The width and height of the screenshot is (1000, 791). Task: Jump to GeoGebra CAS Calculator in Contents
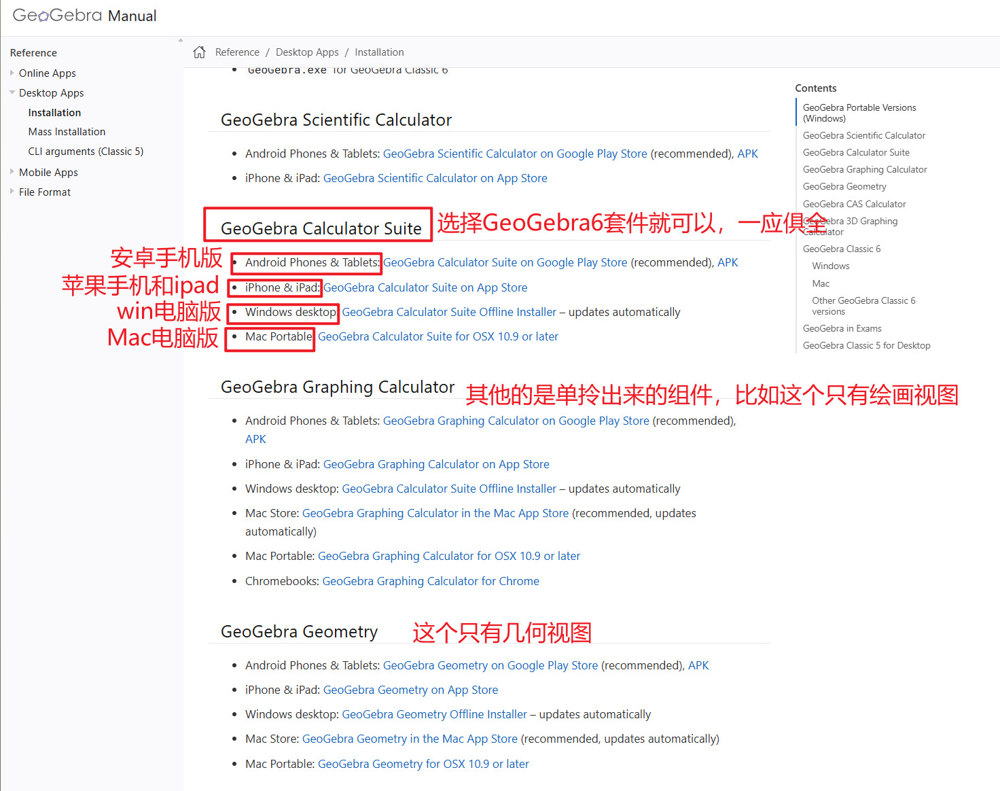(853, 204)
